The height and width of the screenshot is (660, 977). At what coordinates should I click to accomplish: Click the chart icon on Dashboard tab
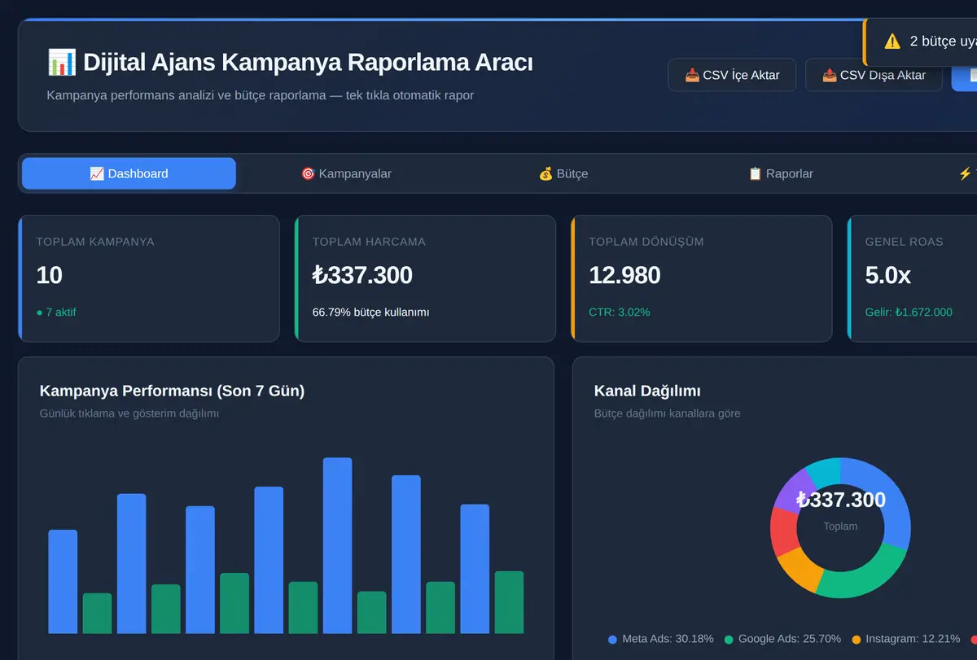coord(97,173)
